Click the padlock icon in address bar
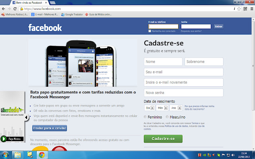 point(22,9)
